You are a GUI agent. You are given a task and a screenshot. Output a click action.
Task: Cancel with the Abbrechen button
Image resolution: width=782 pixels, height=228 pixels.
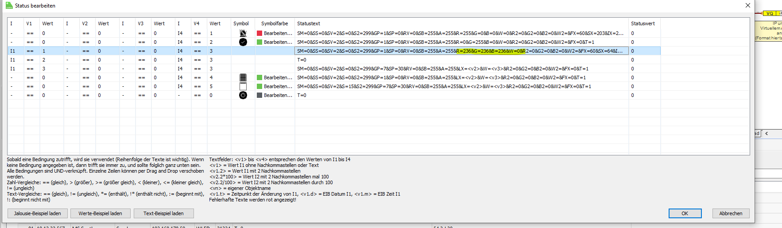[731, 213]
